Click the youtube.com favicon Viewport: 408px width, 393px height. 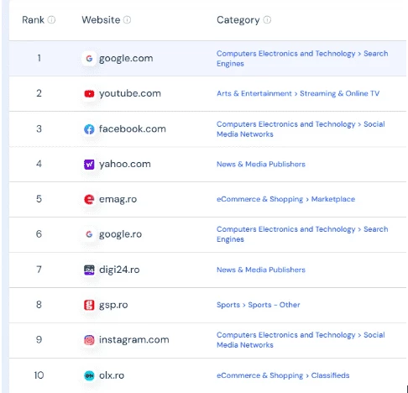(89, 93)
